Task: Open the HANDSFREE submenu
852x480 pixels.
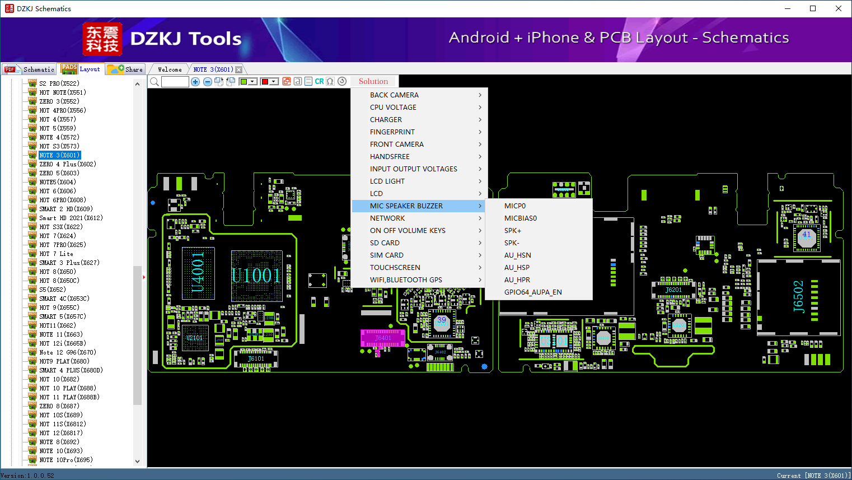Action: point(419,157)
